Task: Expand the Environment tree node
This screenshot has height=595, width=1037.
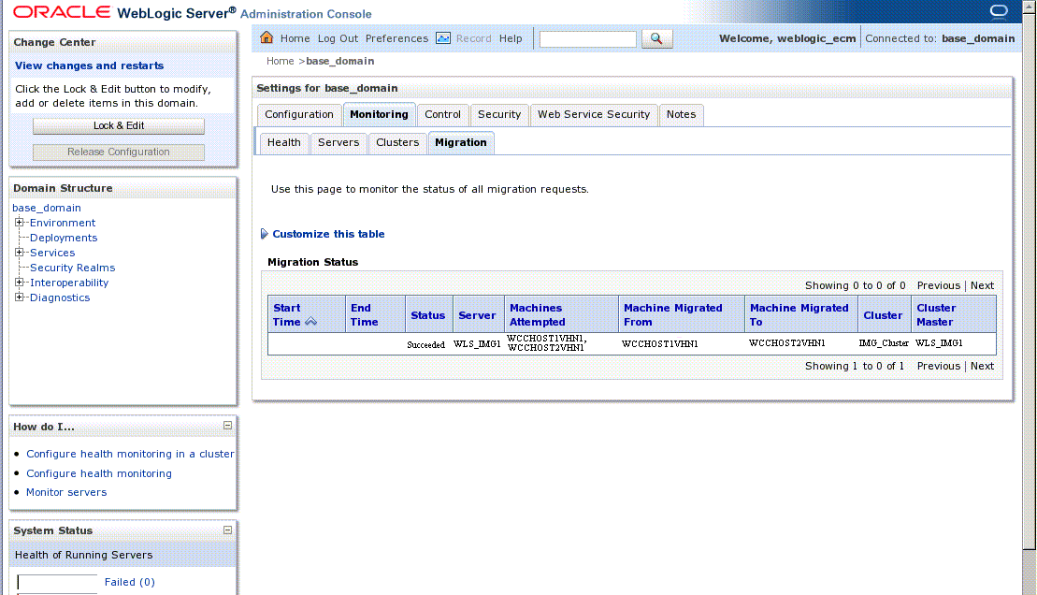Action: click(20, 223)
